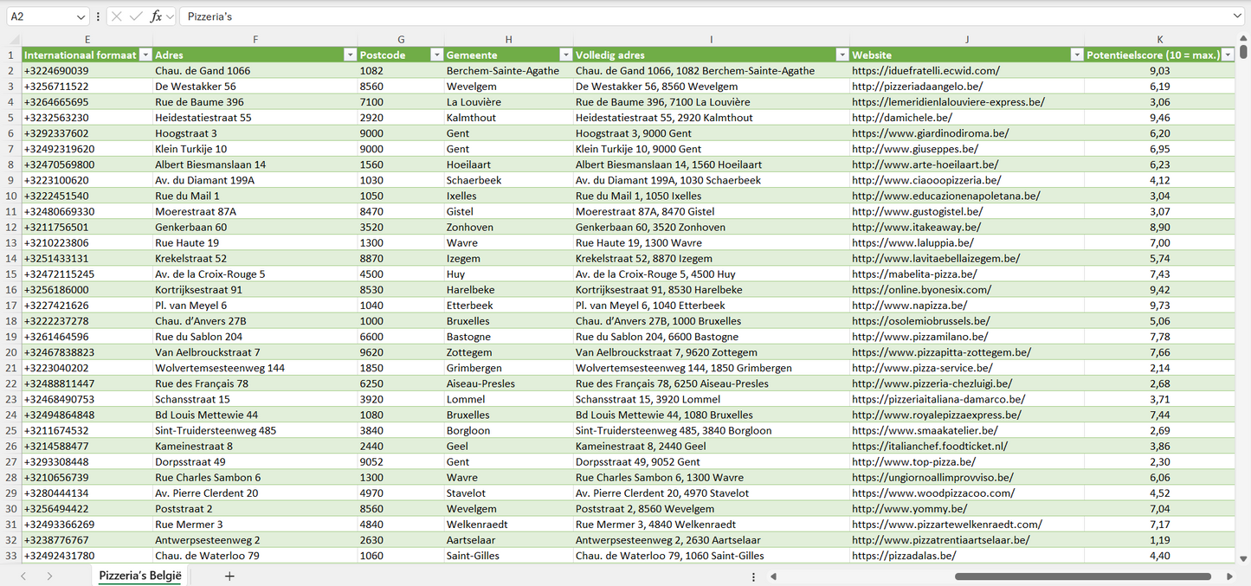The width and height of the screenshot is (1251, 586).
Task: Open the Potentieelscore filter dropdown
Action: [x=1227, y=55]
